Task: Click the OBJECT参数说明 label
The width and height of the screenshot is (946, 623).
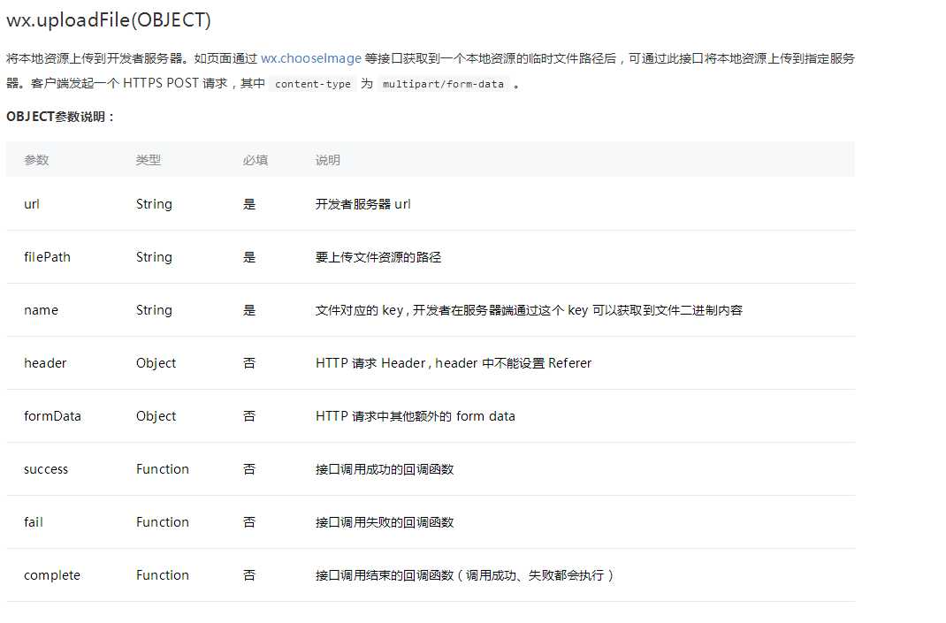Action: (55, 116)
